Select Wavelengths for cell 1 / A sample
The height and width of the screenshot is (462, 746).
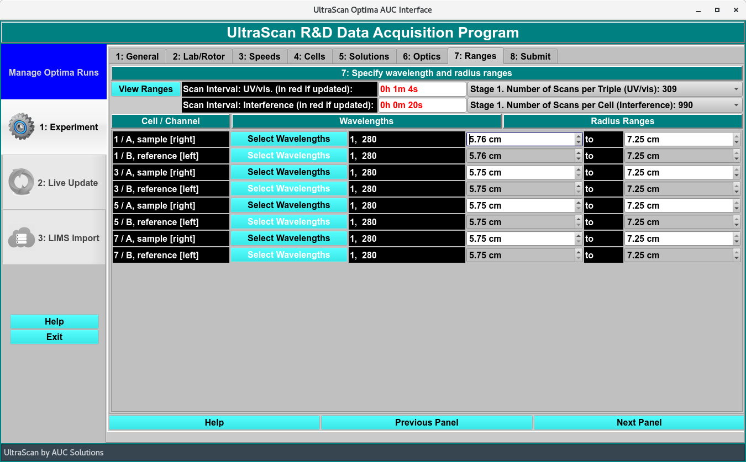click(x=288, y=139)
